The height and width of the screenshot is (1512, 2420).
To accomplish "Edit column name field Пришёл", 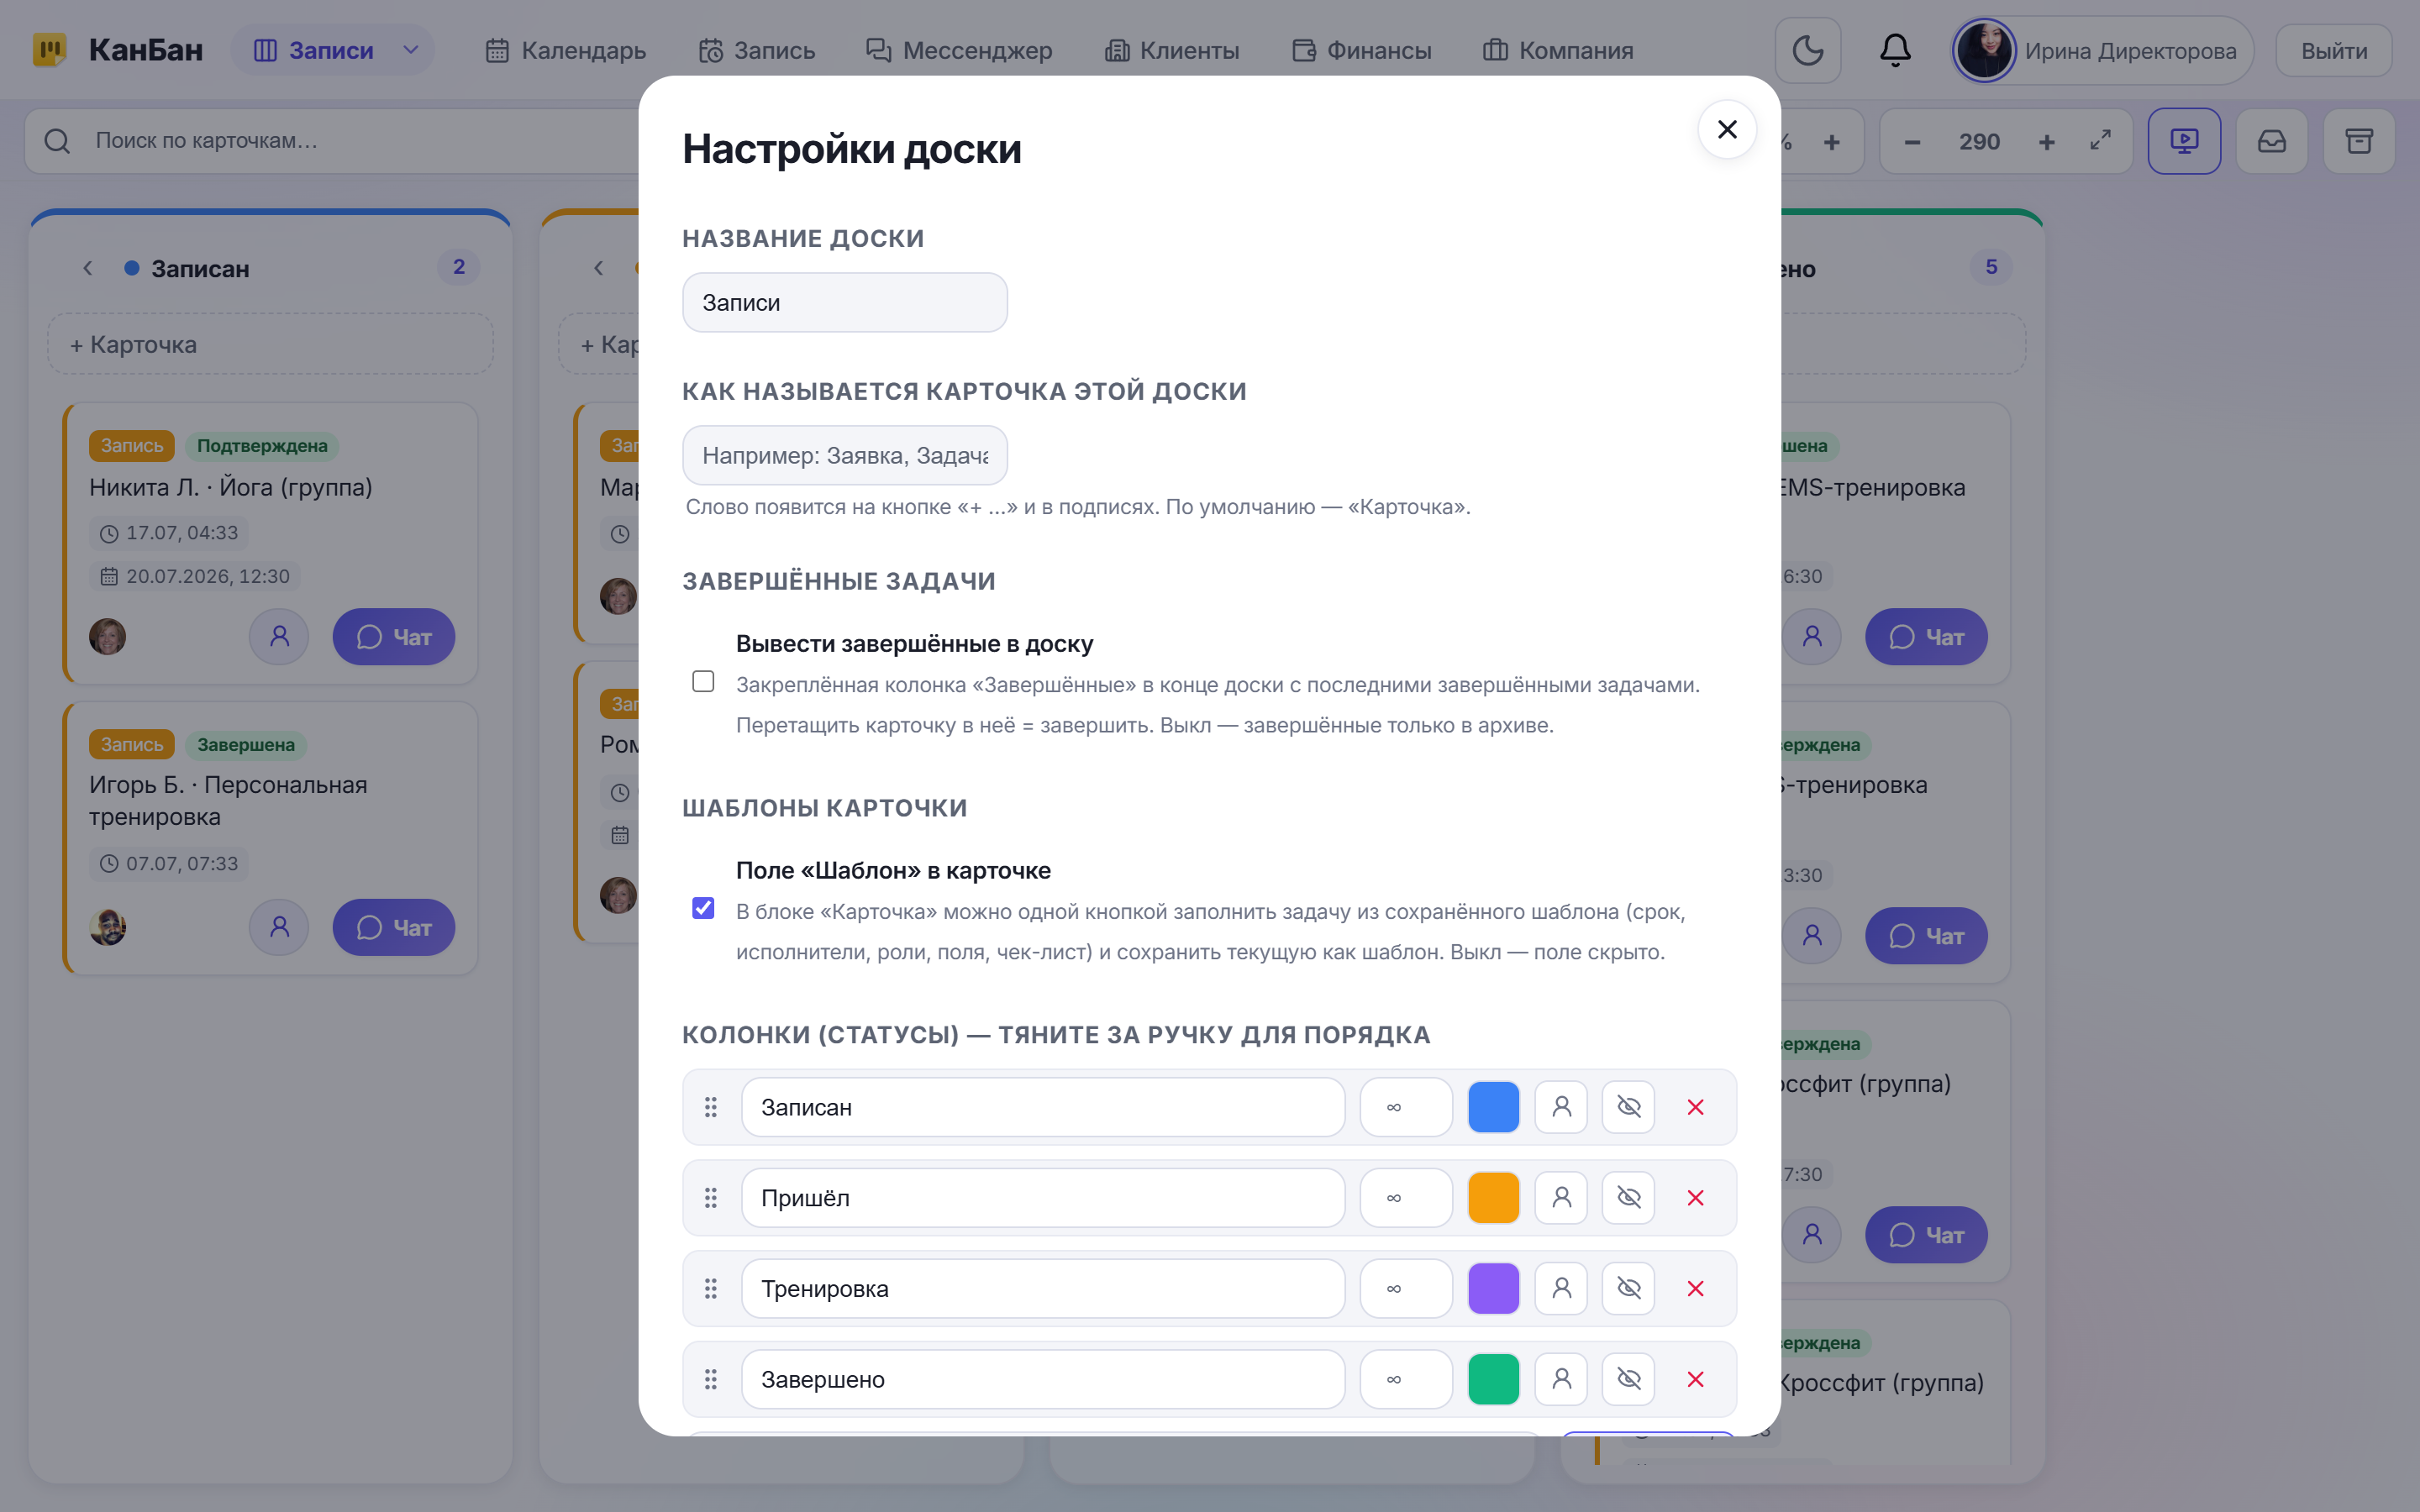I will point(1043,1198).
